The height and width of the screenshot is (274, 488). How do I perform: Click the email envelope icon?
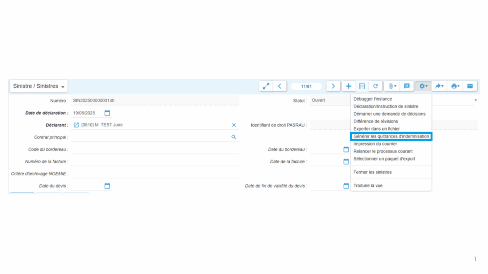tap(470, 86)
